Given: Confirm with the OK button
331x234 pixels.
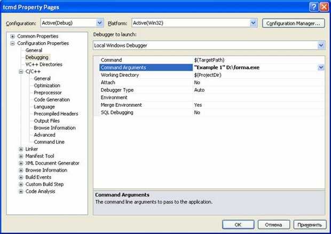Looking at the screenshot, I should pyautogui.click(x=238, y=224).
